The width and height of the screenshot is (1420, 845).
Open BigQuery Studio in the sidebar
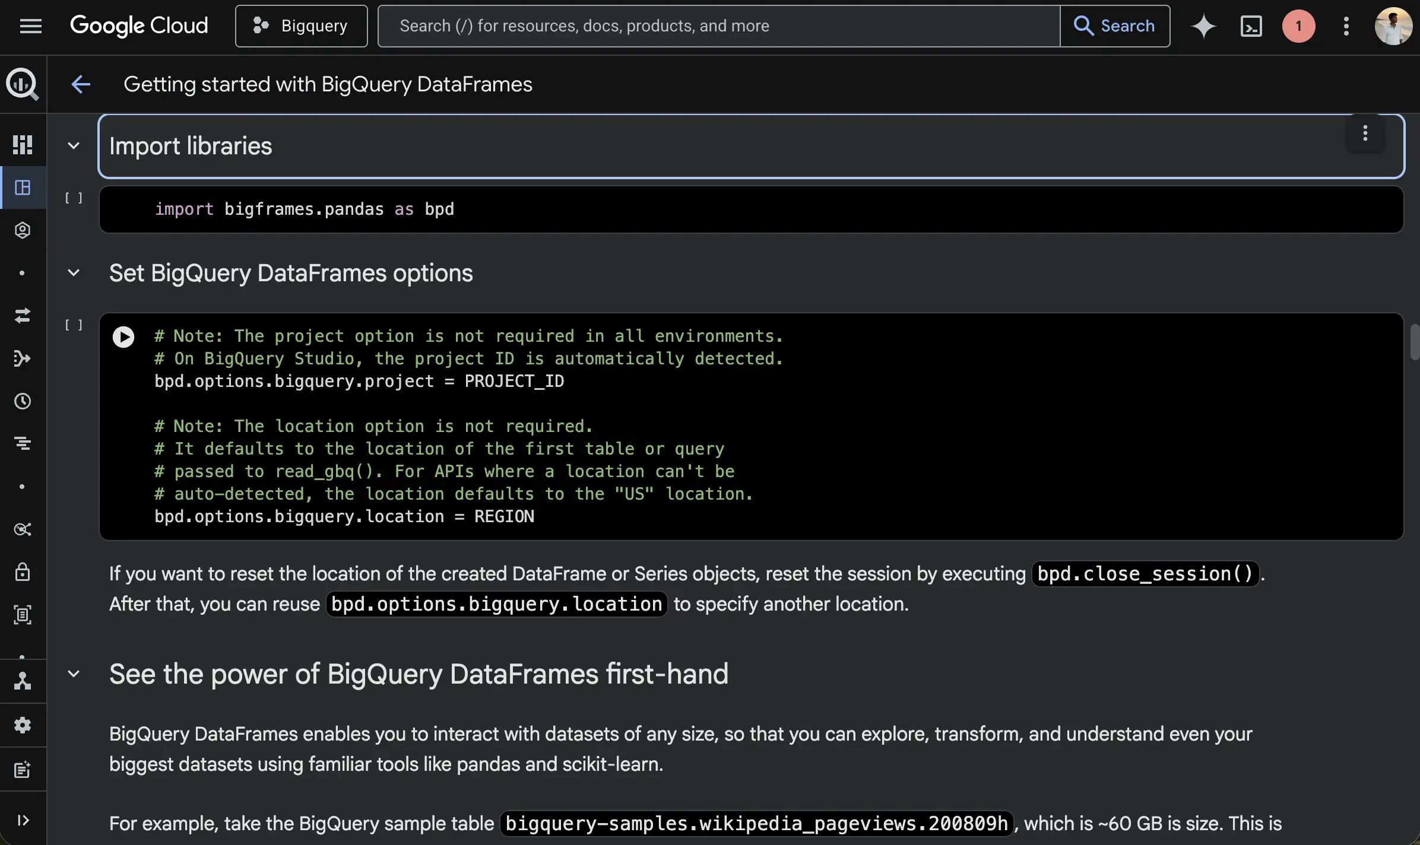coord(23,188)
